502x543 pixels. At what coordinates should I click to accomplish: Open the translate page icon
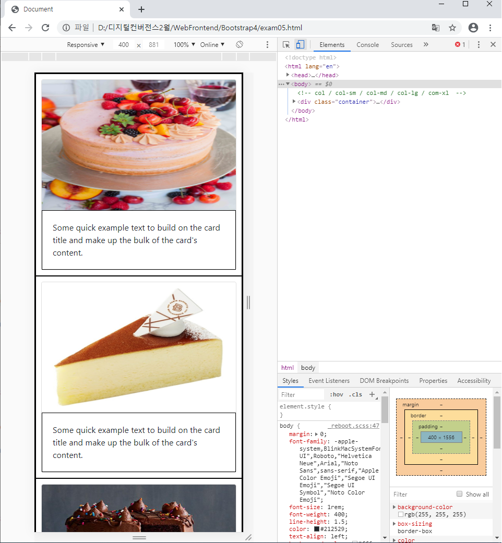(436, 28)
